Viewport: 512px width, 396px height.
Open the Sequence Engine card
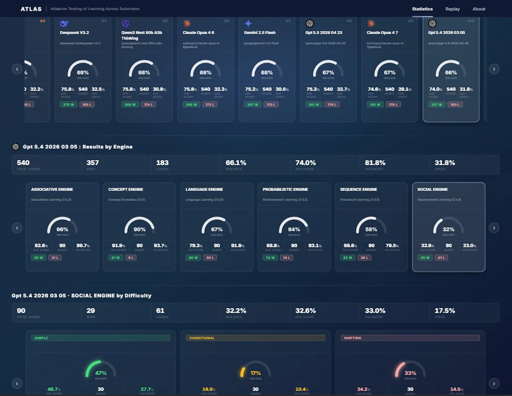pyautogui.click(x=372, y=227)
